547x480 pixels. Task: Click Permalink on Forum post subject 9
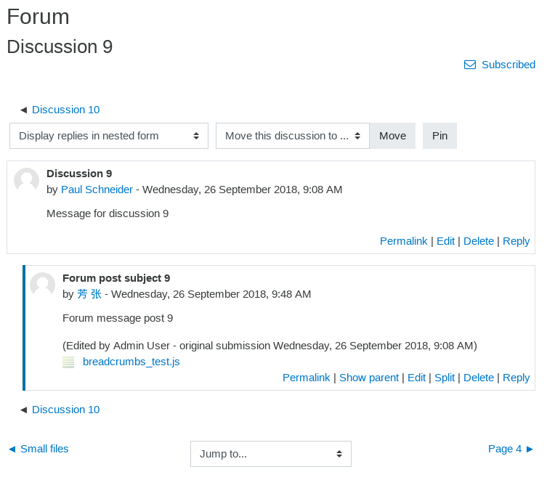[306, 378]
